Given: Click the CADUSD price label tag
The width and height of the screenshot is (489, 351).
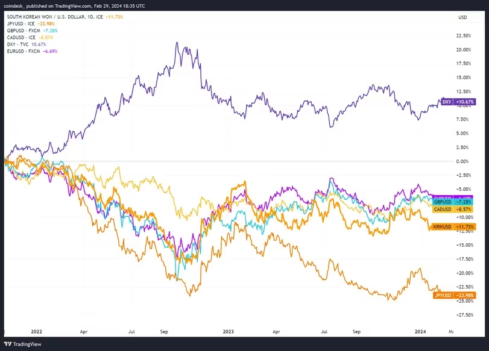Looking at the screenshot, I should coord(454,209).
